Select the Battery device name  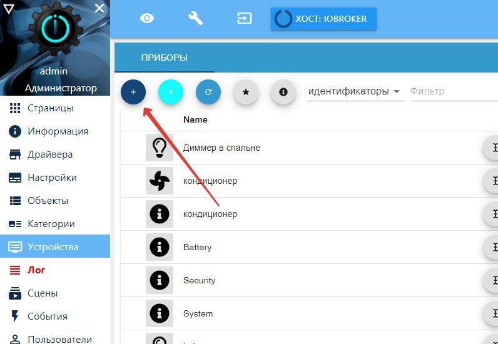[197, 247]
